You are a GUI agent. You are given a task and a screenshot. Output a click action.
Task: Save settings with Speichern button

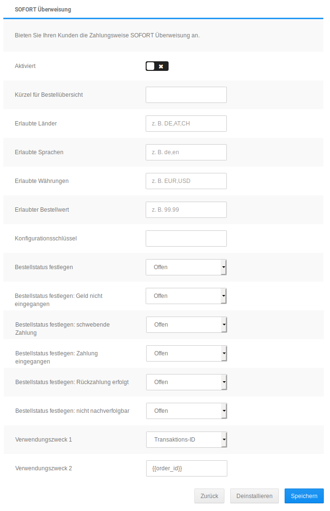304,496
